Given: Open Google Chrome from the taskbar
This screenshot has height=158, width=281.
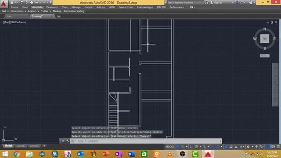Looking at the screenshot, I should click(x=17, y=154).
